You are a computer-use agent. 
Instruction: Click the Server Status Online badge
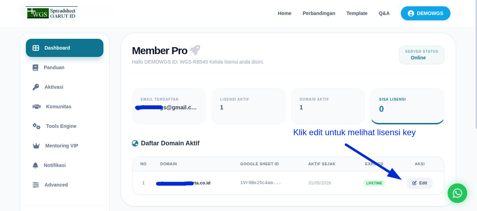pos(421,55)
